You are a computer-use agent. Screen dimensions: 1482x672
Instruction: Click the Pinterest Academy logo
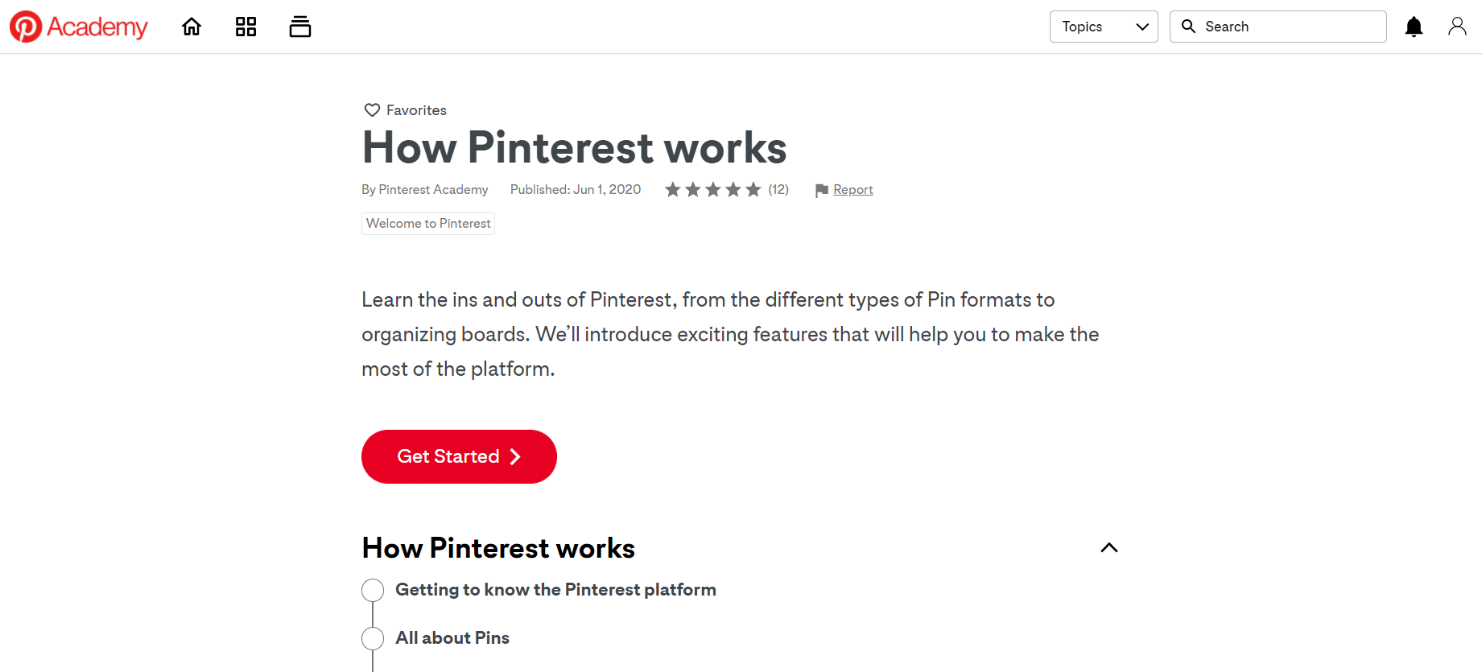79,27
